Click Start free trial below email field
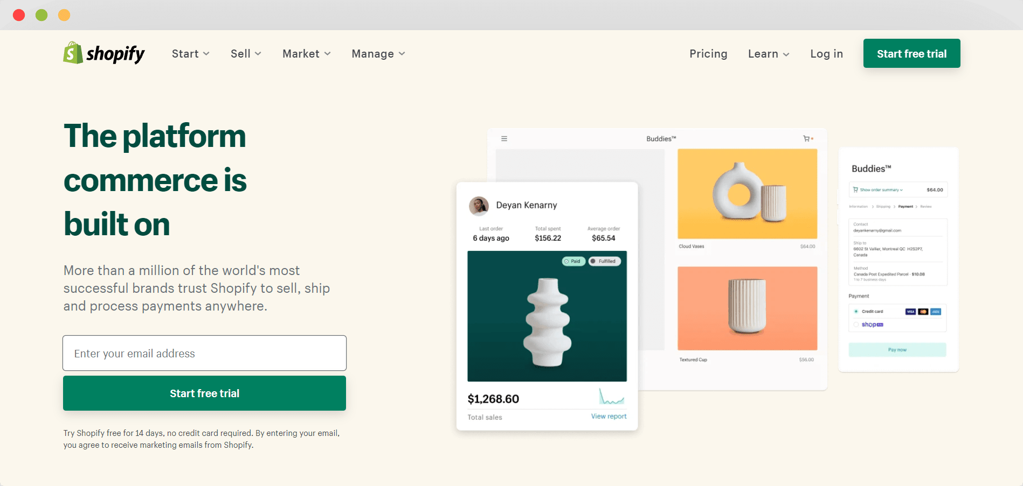The image size is (1023, 486). (x=204, y=393)
